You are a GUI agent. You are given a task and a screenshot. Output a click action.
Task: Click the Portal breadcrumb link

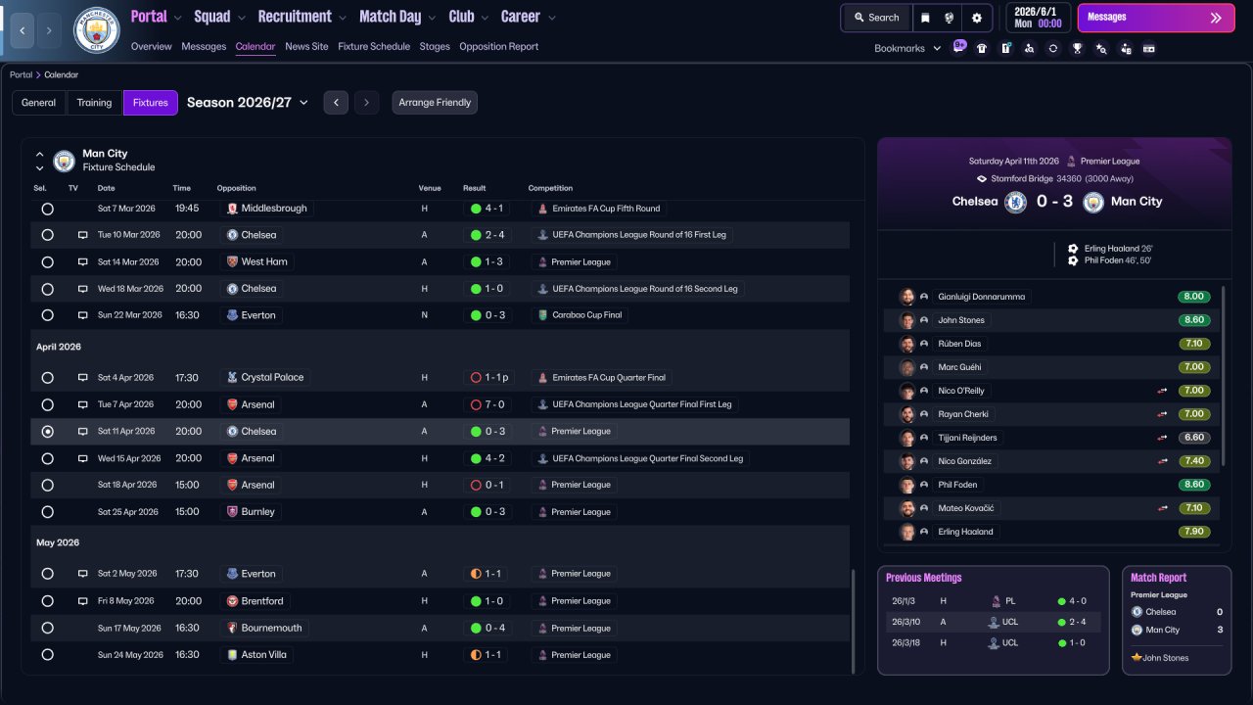coord(21,74)
